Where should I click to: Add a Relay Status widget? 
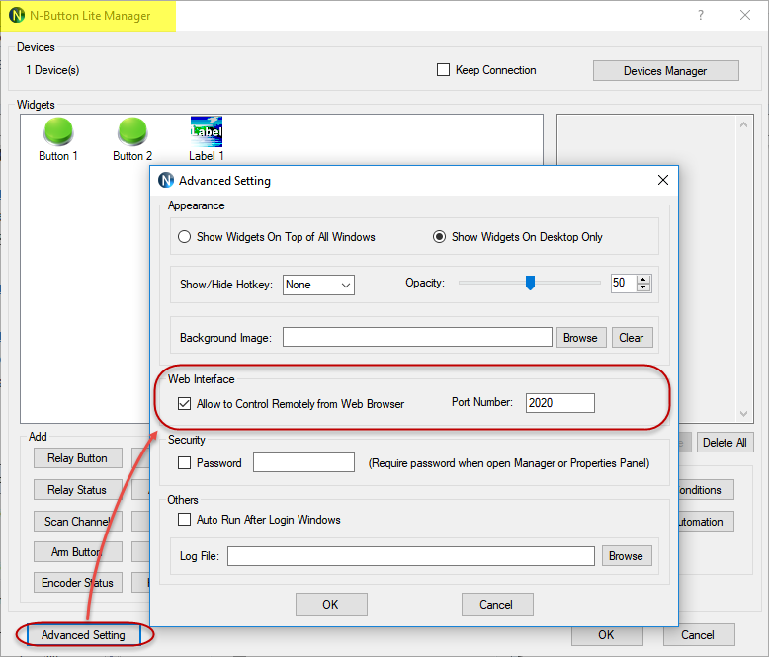77,490
